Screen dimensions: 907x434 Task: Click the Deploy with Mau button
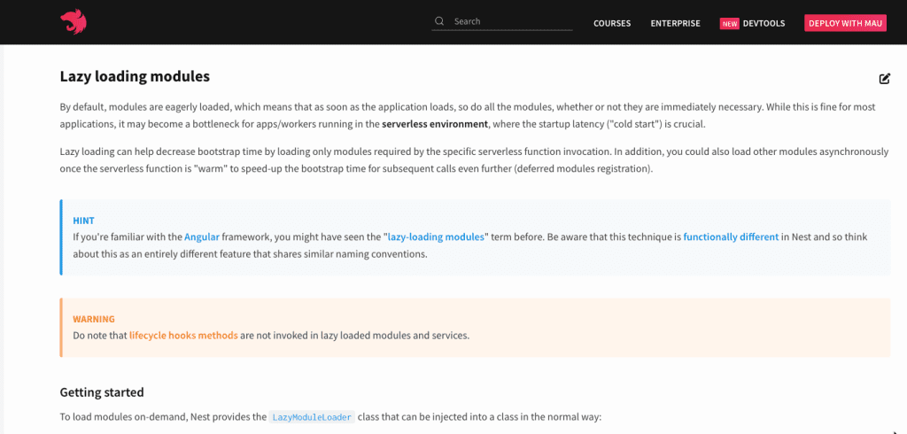coord(845,23)
